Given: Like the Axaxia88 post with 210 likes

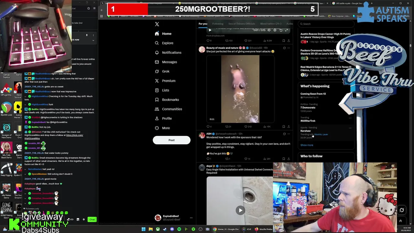Looking at the screenshot, I should tap(248, 127).
